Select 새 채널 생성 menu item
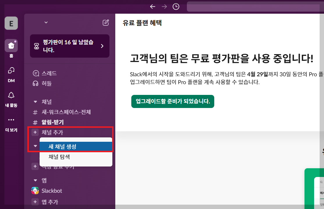 [x=76, y=147]
